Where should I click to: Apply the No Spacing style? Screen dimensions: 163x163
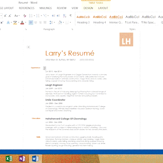[149, 20]
